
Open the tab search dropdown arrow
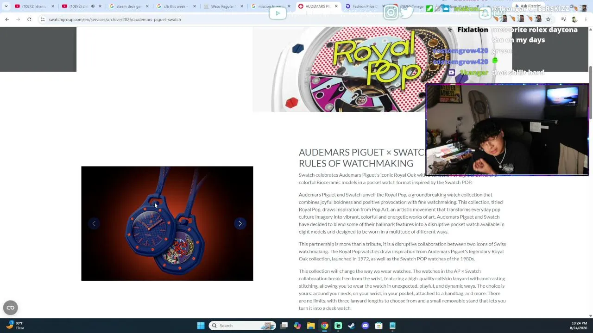coord(6,6)
